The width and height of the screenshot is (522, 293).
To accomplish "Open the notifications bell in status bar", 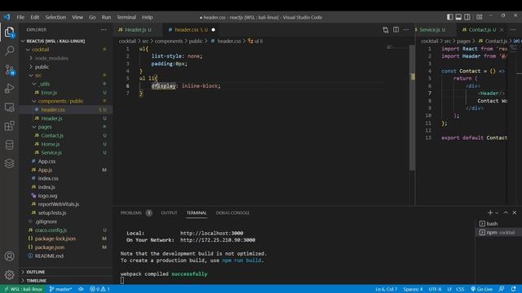I will pyautogui.click(x=514, y=289).
